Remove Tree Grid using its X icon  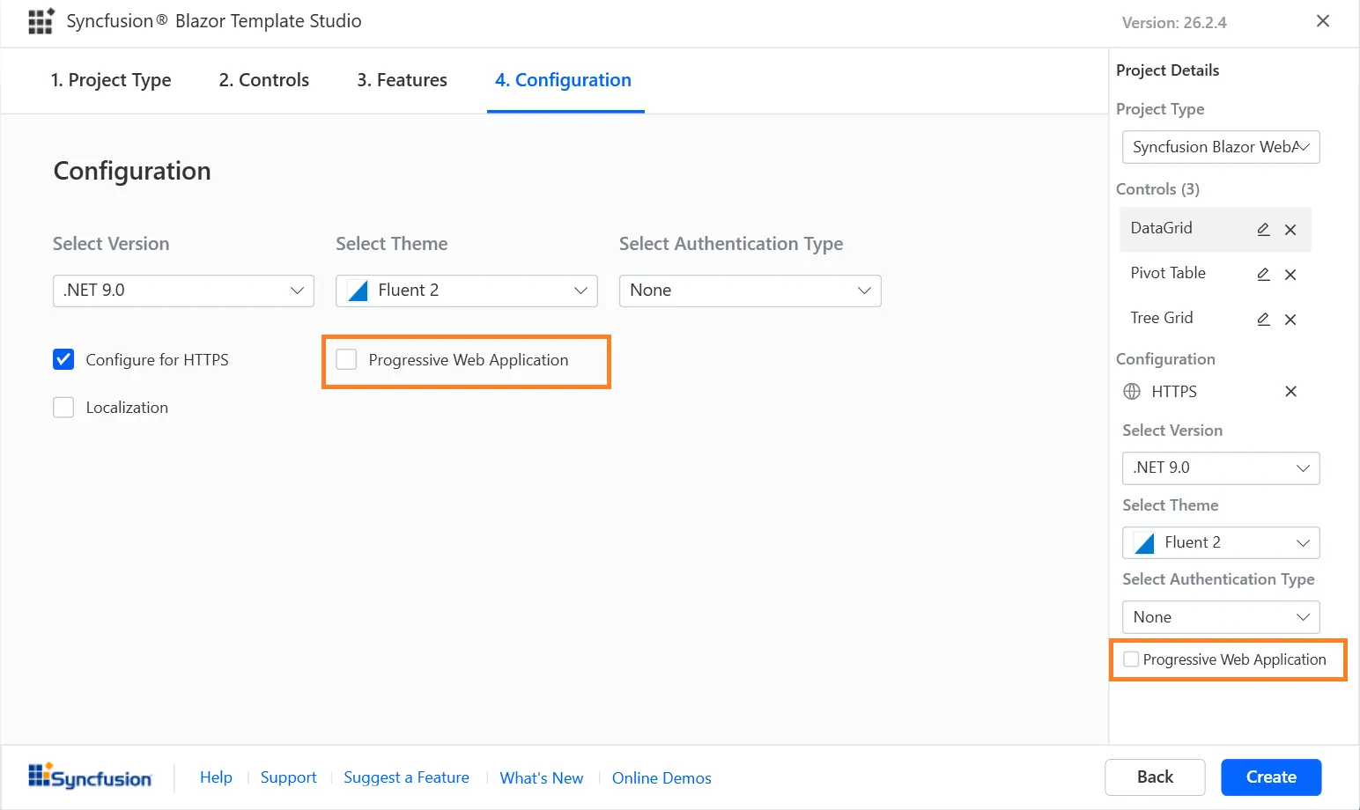pyautogui.click(x=1290, y=320)
